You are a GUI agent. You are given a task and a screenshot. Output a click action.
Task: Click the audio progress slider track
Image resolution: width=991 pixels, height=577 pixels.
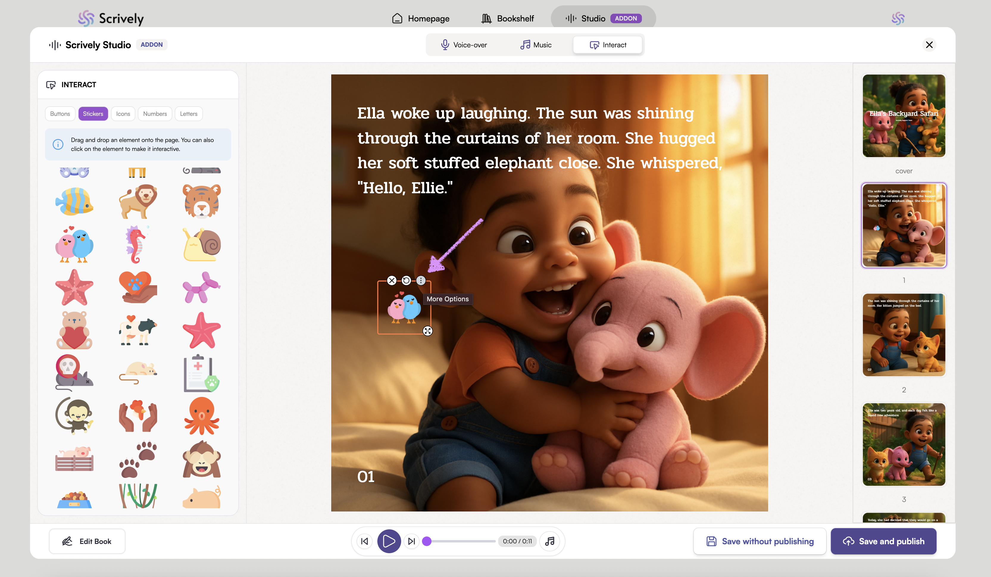(x=462, y=541)
